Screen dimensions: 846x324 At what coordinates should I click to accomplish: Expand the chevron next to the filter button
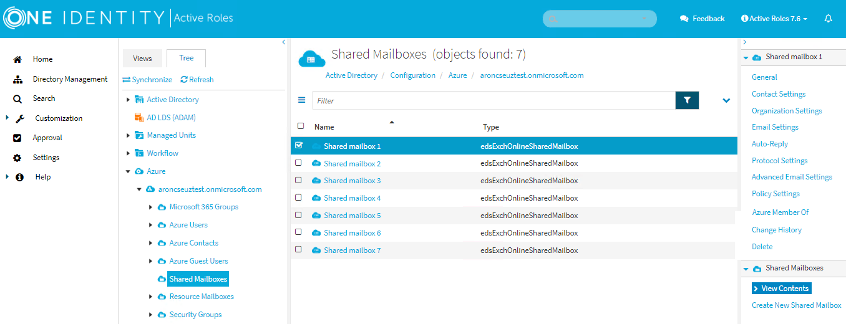click(726, 100)
